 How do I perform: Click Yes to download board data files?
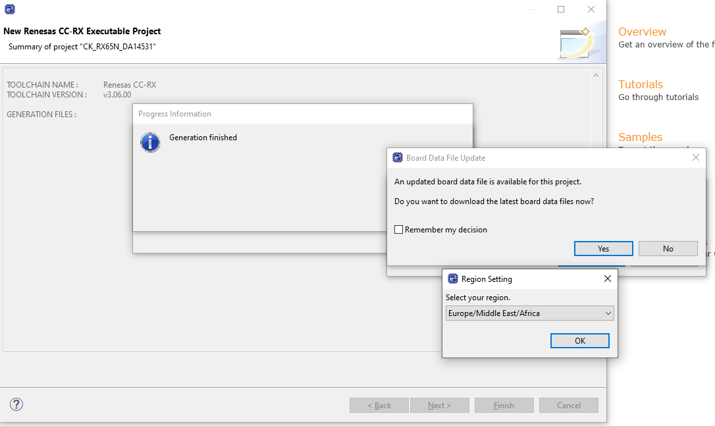pyautogui.click(x=603, y=249)
